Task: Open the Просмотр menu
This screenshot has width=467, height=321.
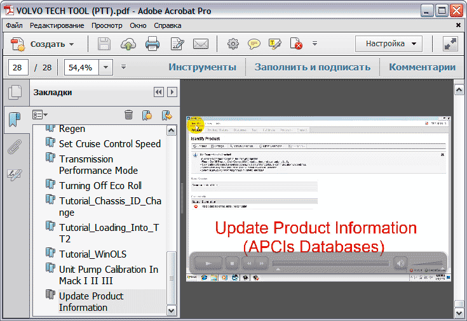Action: [x=107, y=25]
